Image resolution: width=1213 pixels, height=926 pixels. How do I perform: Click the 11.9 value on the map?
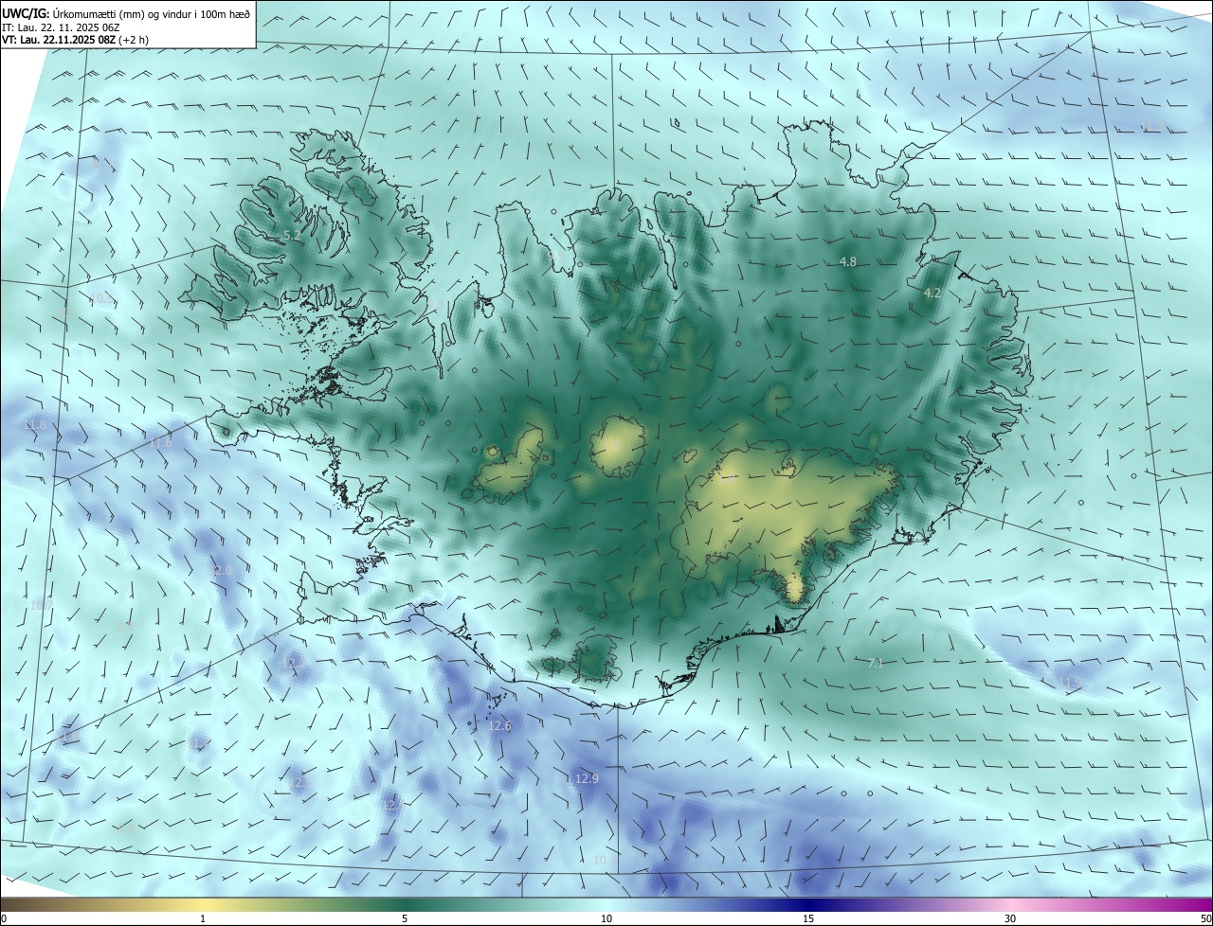pyautogui.click(x=1069, y=682)
